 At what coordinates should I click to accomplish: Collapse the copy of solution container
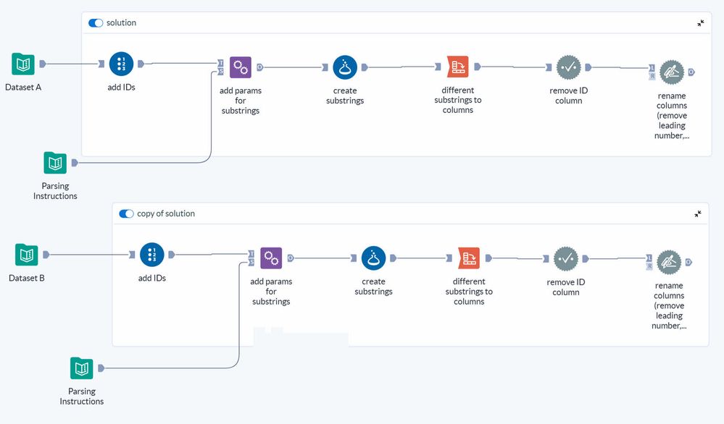[x=698, y=214]
